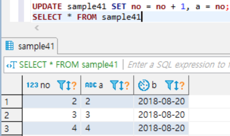The width and height of the screenshot is (230, 136).
Task: Click the 'a' column header
Action: coord(107,85)
